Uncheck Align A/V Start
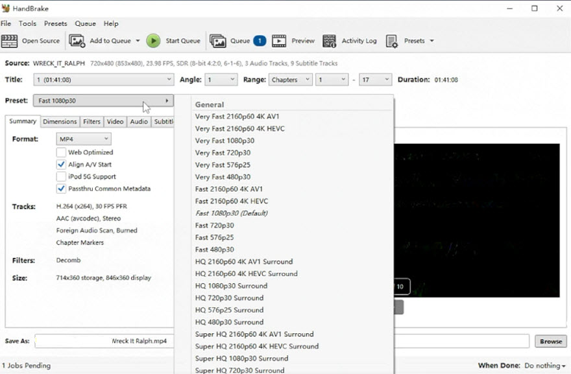Screen dimensions: 571x374 tap(61, 165)
